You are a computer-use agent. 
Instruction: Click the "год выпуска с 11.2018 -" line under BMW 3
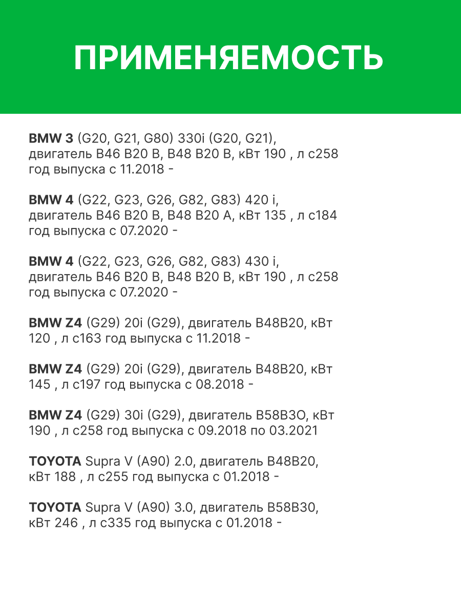[101, 169]
